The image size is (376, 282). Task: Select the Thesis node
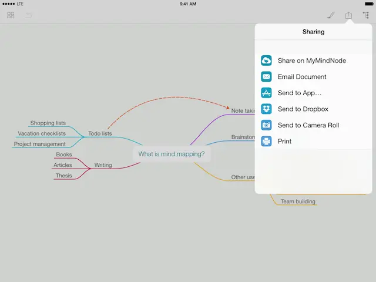(x=63, y=176)
